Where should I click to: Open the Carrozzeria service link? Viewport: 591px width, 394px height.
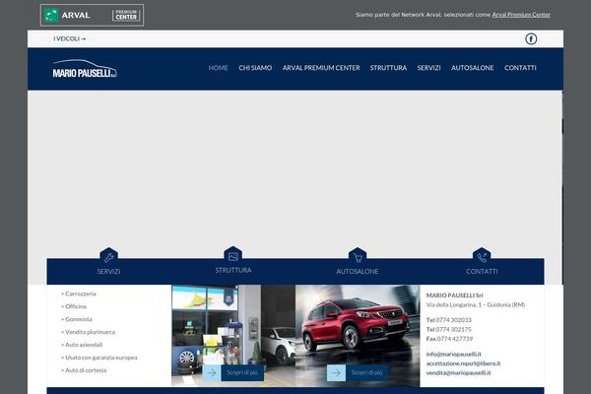tap(79, 294)
